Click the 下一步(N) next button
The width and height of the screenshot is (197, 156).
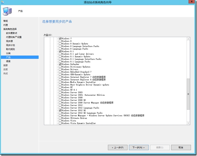coord(138,148)
